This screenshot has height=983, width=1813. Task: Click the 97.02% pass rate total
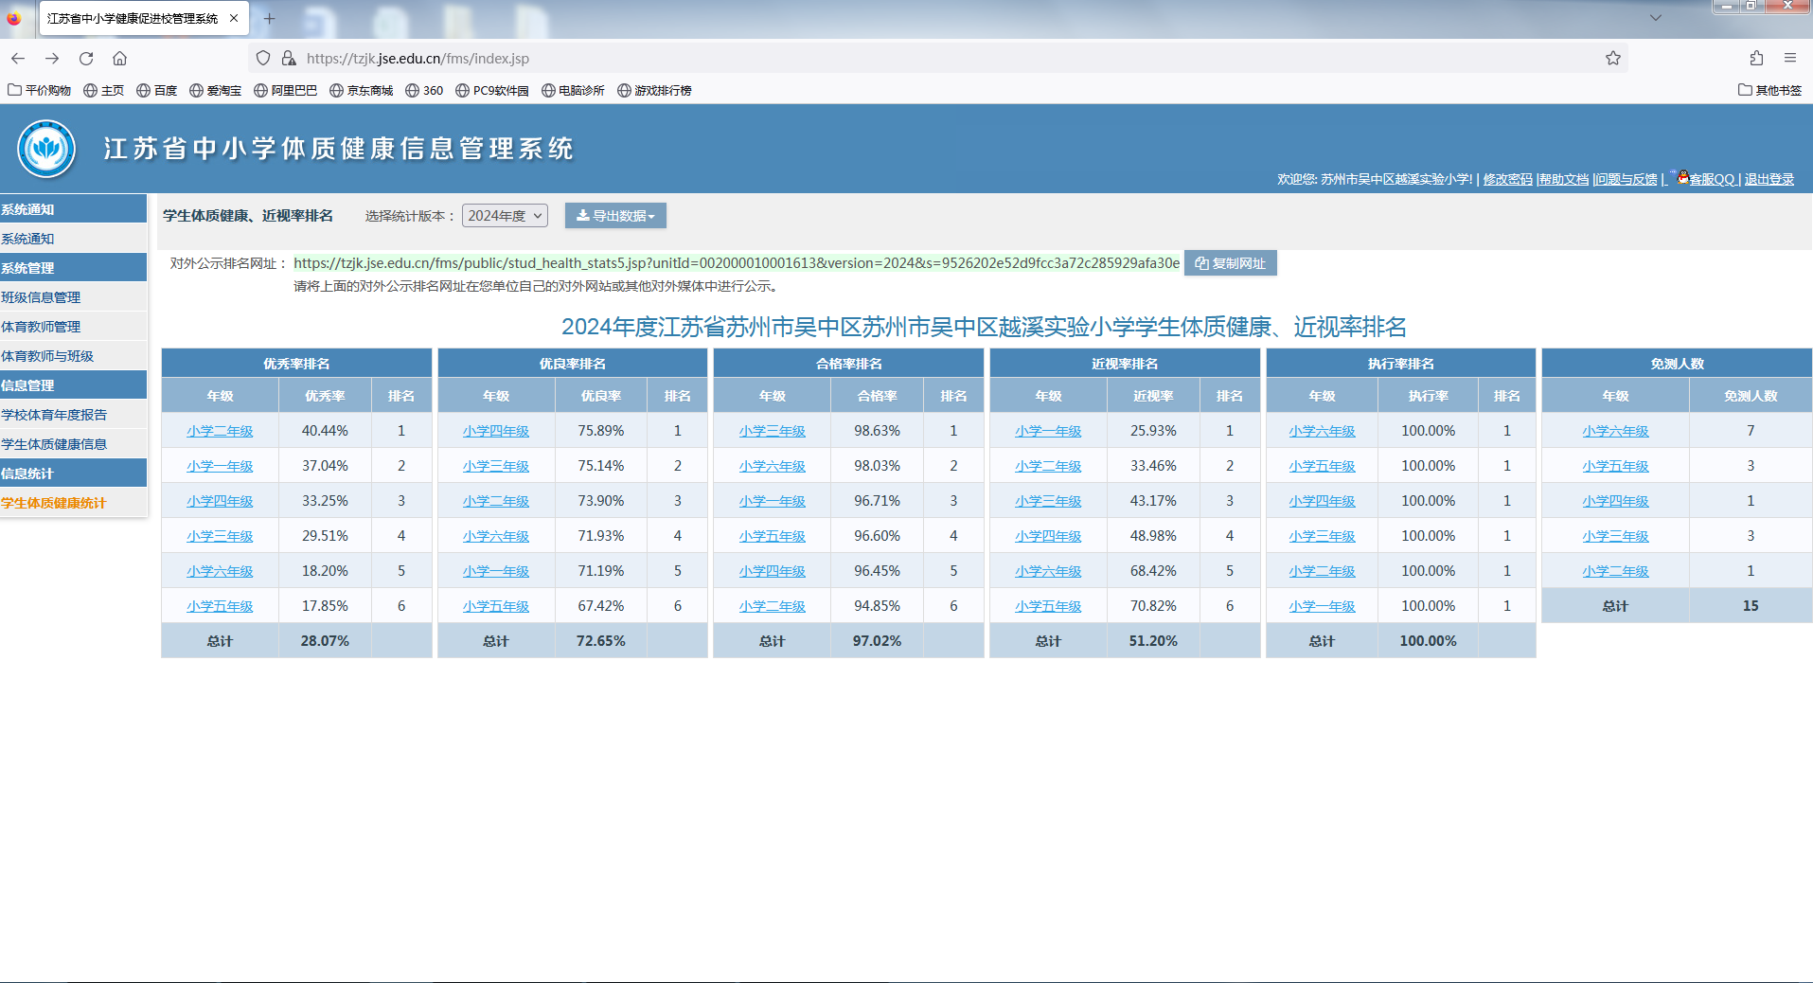[877, 641]
